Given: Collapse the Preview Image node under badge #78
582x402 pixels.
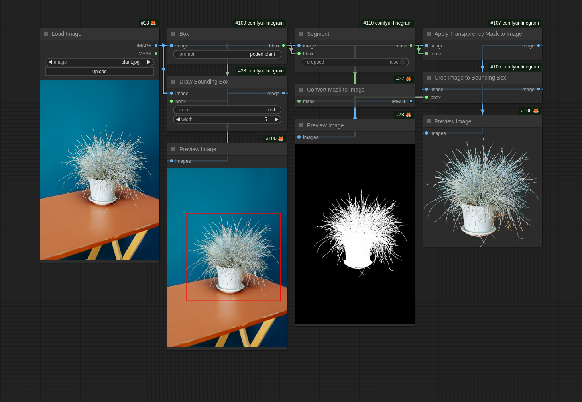Looking at the screenshot, I should 301,125.
